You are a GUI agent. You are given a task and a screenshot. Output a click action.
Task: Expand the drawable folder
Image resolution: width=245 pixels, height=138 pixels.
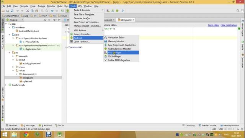pos(13,56)
